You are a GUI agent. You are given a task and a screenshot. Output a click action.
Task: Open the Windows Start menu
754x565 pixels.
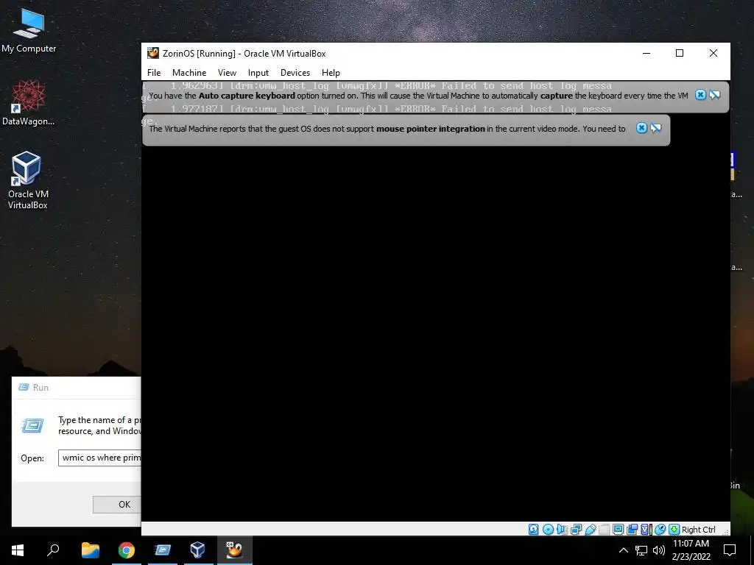click(x=18, y=550)
